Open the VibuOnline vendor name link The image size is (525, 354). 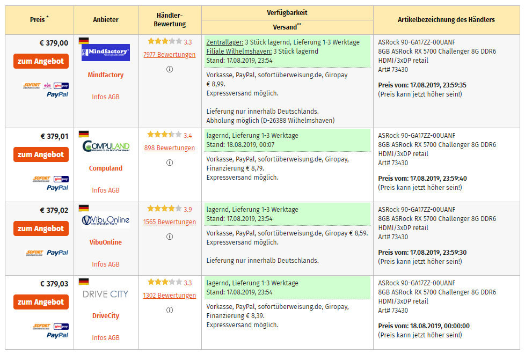105,242
